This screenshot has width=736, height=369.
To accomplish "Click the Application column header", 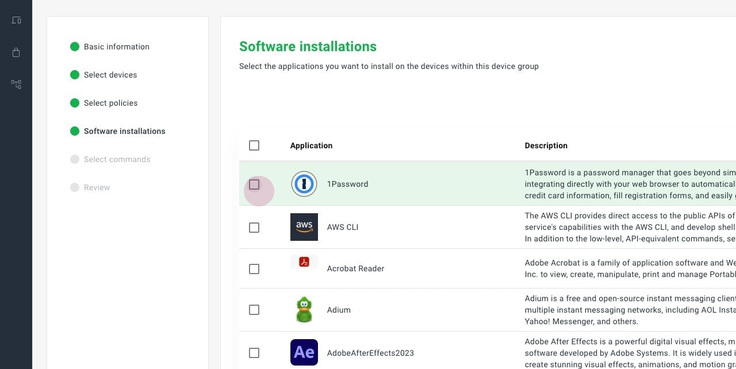I will click(x=311, y=145).
